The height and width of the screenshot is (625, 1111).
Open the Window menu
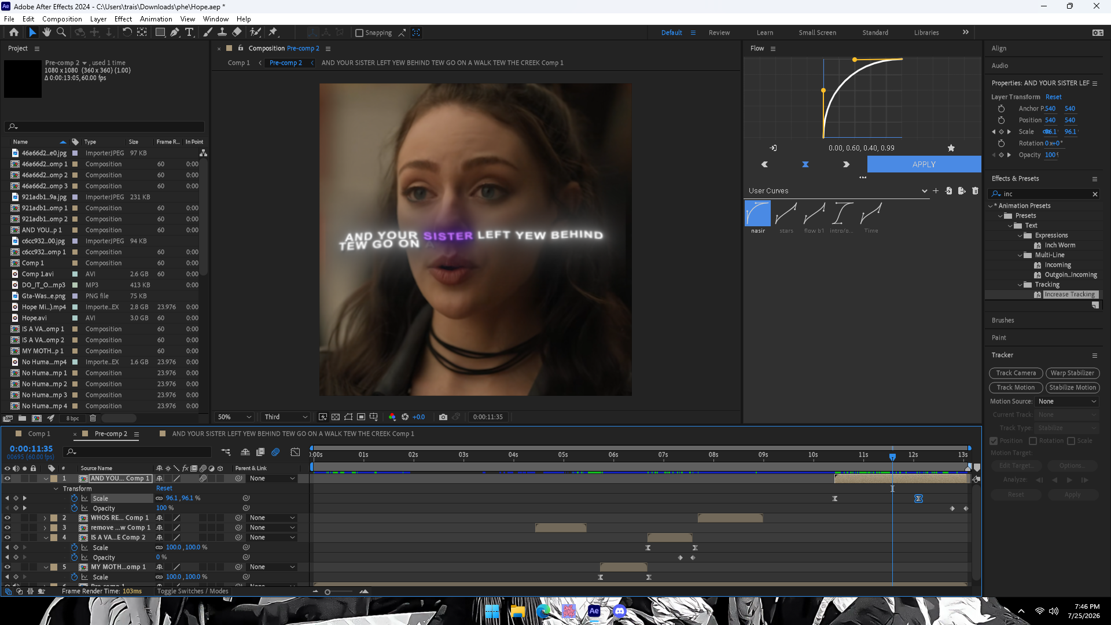tap(216, 19)
